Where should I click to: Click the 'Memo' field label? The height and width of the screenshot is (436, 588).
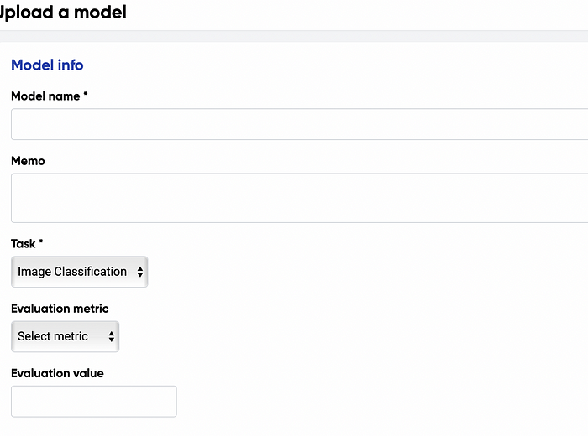28,161
